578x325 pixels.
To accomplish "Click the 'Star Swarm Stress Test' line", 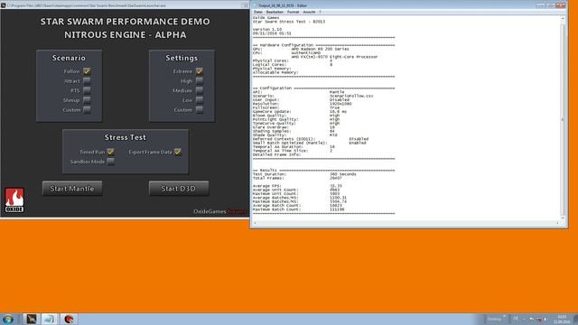I will click(x=289, y=22).
